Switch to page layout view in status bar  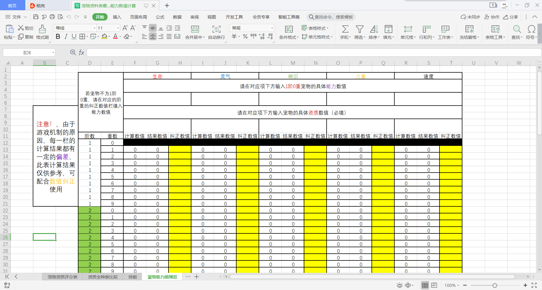pyautogui.click(x=434, y=285)
